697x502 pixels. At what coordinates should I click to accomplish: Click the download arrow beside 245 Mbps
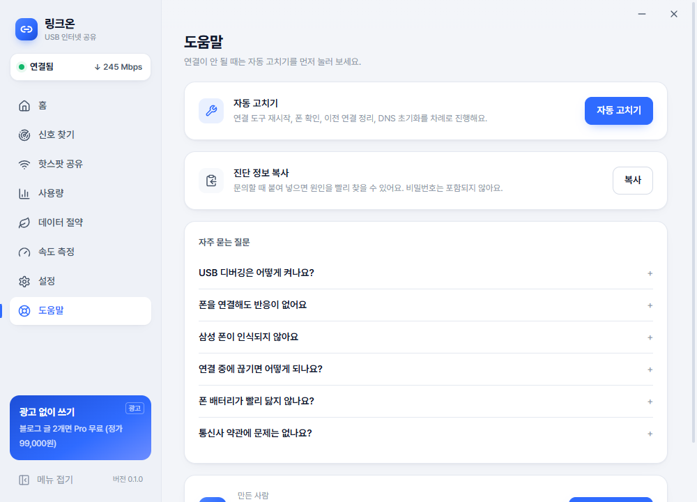coord(98,67)
